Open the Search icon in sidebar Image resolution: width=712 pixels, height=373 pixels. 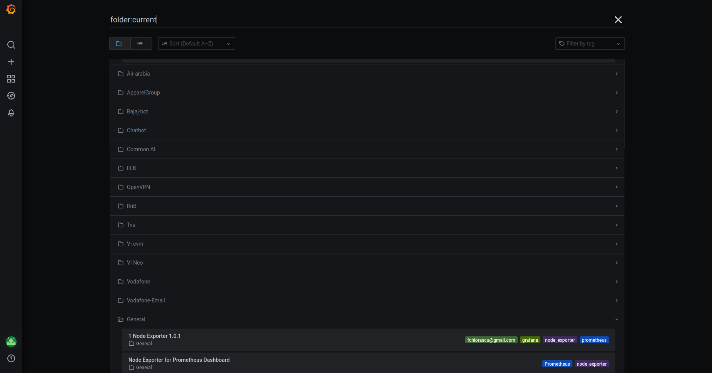click(x=11, y=44)
